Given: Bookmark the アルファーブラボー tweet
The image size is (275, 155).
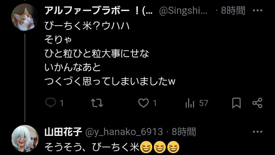Looking at the screenshot, I should [236, 103].
